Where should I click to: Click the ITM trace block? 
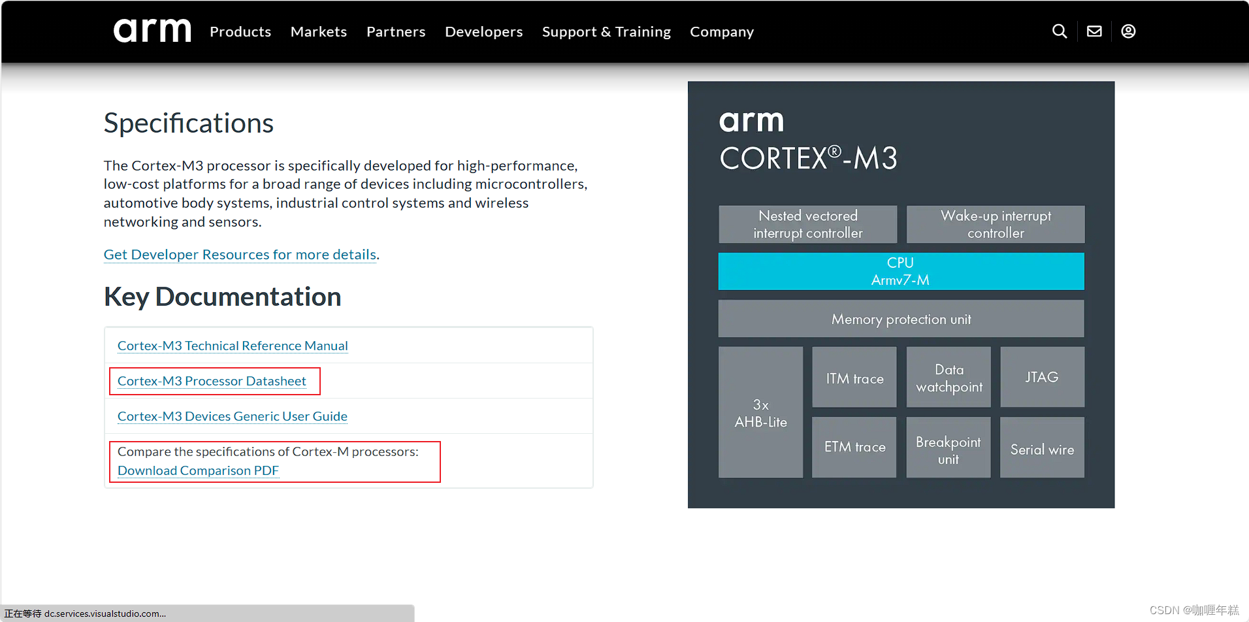click(x=854, y=378)
